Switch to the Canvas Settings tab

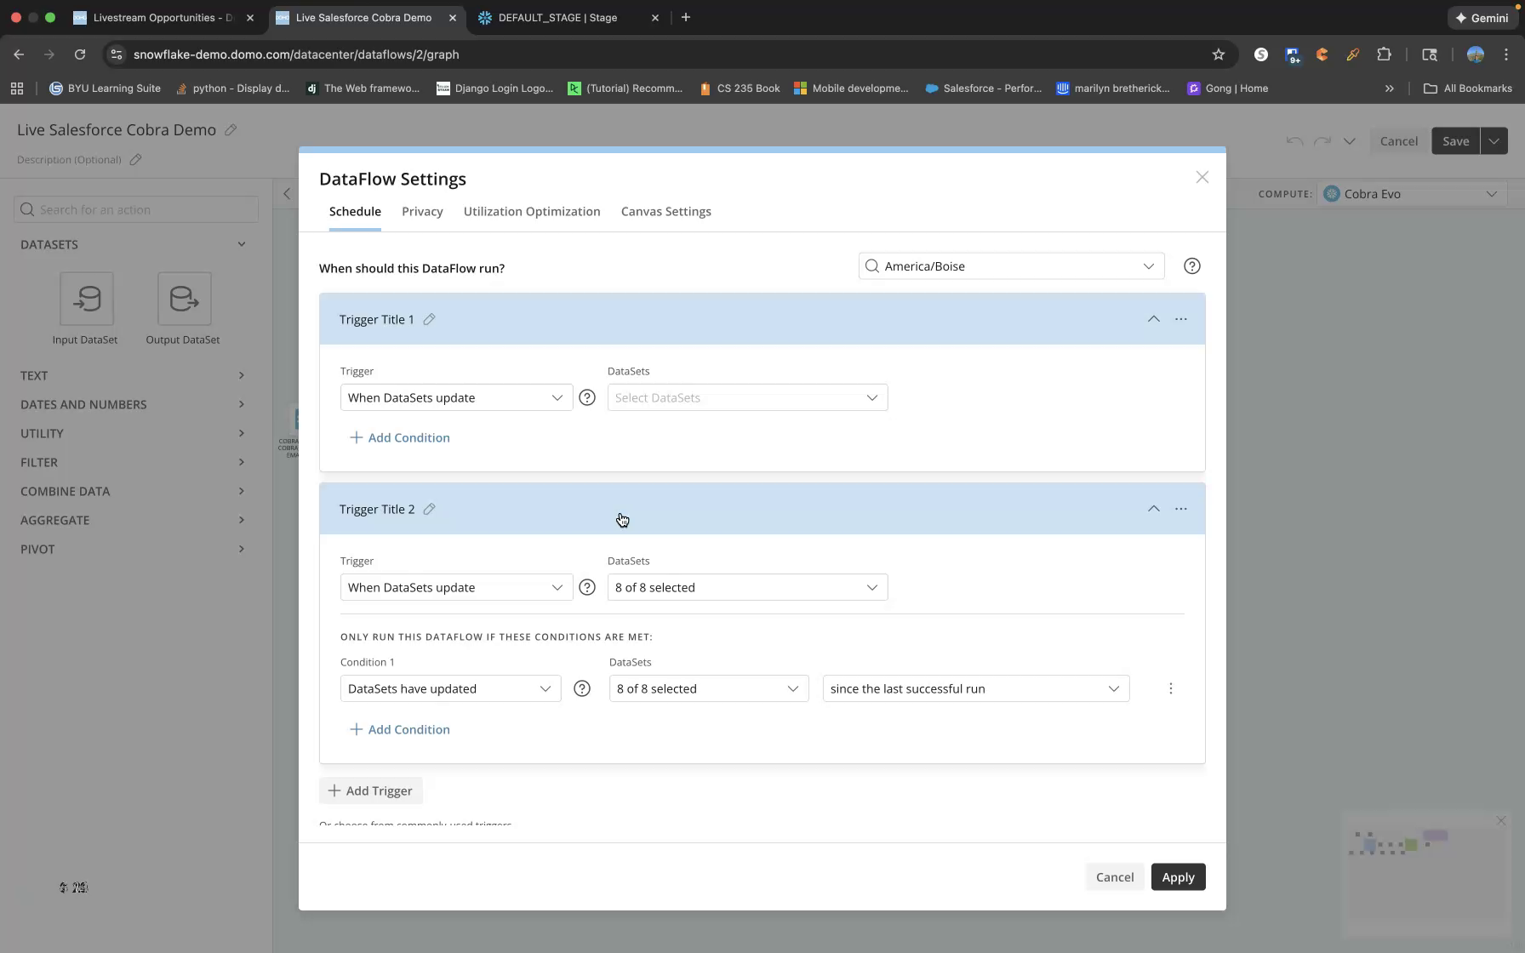coord(666,211)
